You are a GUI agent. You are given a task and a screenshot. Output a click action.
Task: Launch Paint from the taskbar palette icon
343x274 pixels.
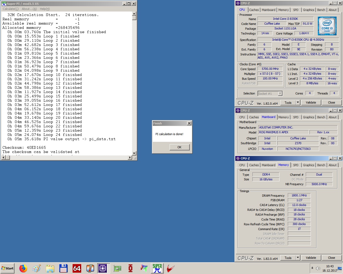click(x=36, y=268)
